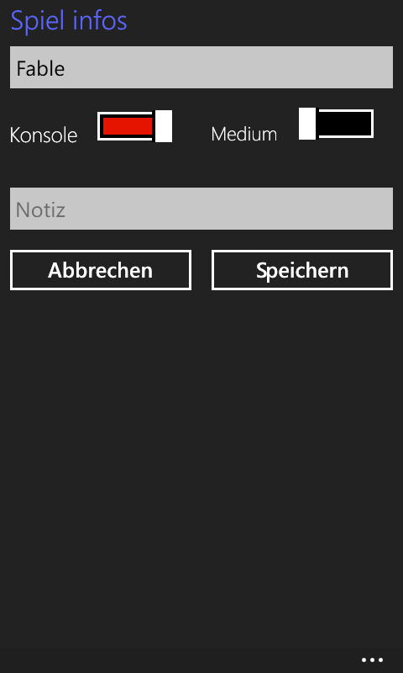403x673 pixels.
Task: Click the Notiz placeholder text
Action: [40, 209]
